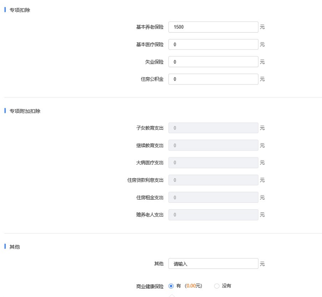Click the 专项附加扣除 section heading

coord(25,111)
